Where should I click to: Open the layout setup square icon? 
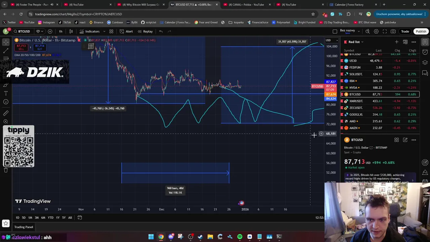pyautogui.click(x=335, y=31)
